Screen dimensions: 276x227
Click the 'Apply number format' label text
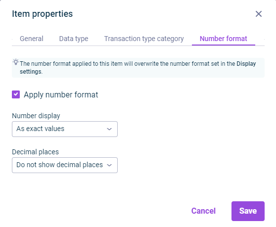pyautogui.click(x=61, y=94)
